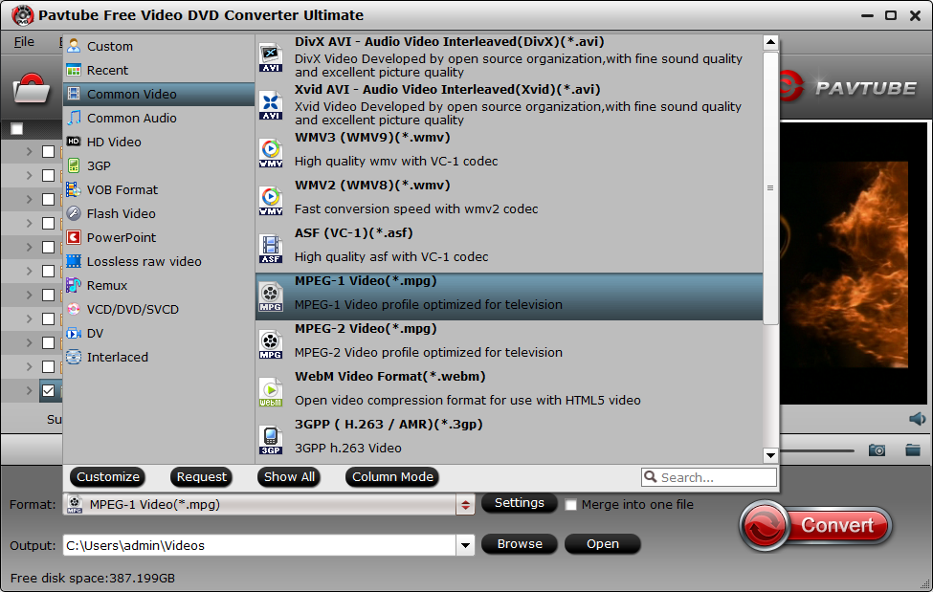The image size is (933, 592).
Task: Check the fifth title row checkbox
Action: pos(48,247)
